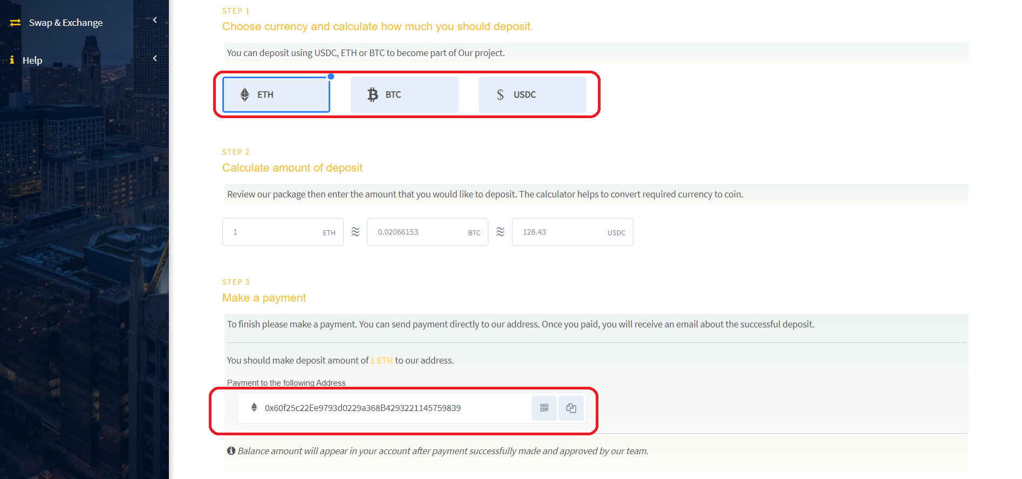
Task: Click the QR code icon beside address
Action: tap(544, 408)
